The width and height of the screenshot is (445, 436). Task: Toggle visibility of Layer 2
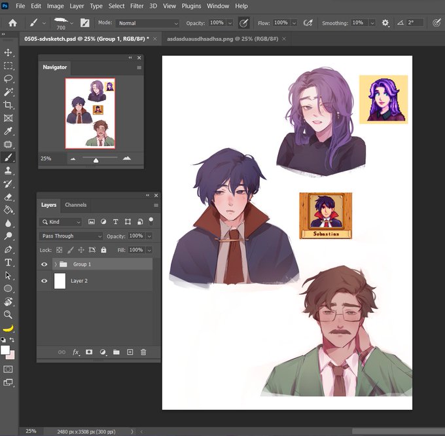[44, 281]
